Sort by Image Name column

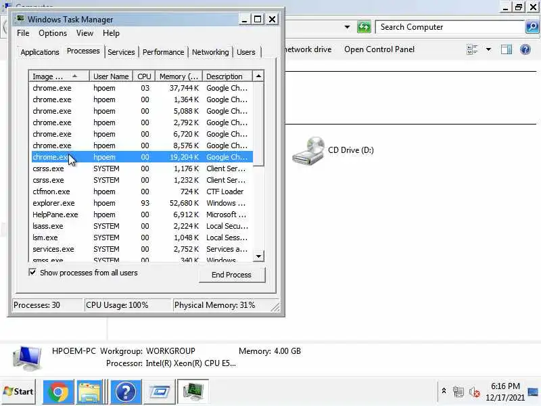pyautogui.click(x=59, y=76)
